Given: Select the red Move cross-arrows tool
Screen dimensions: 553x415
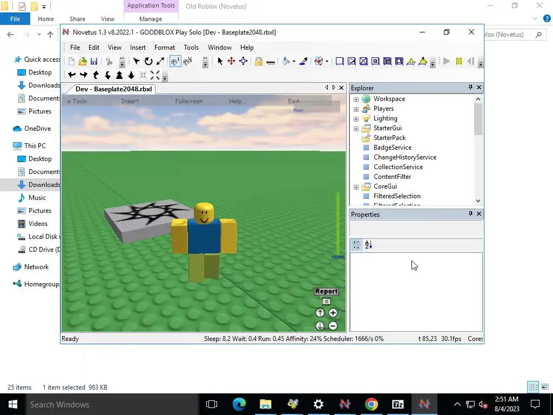Looking at the screenshot, I should 231,62.
